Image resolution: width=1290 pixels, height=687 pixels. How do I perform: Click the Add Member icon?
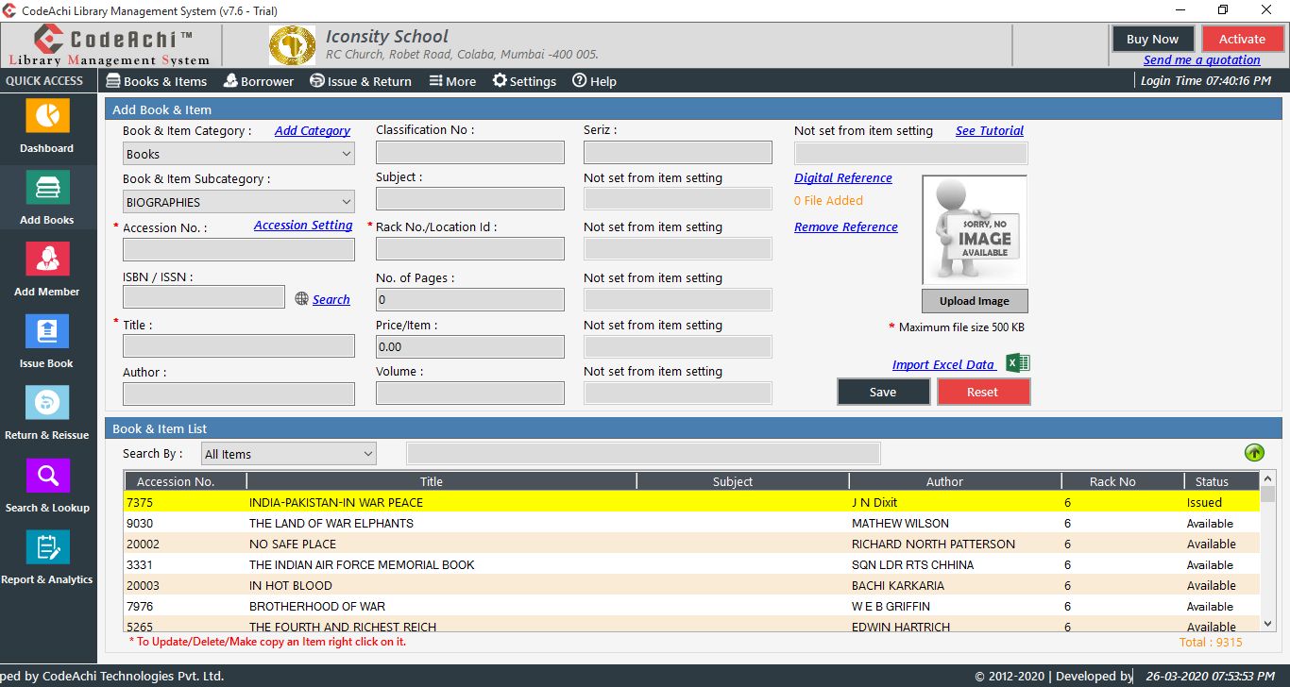(x=46, y=260)
